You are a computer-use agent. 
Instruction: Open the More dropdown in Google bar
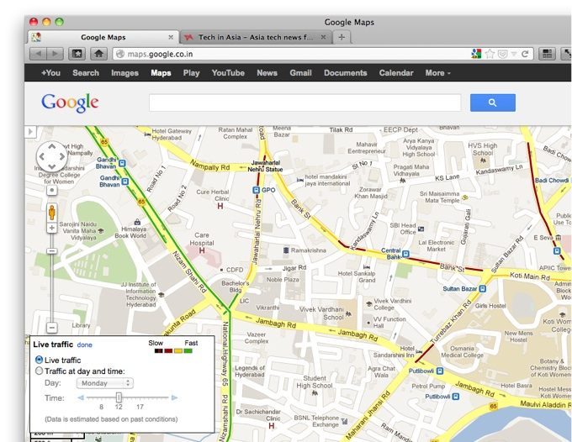point(437,73)
